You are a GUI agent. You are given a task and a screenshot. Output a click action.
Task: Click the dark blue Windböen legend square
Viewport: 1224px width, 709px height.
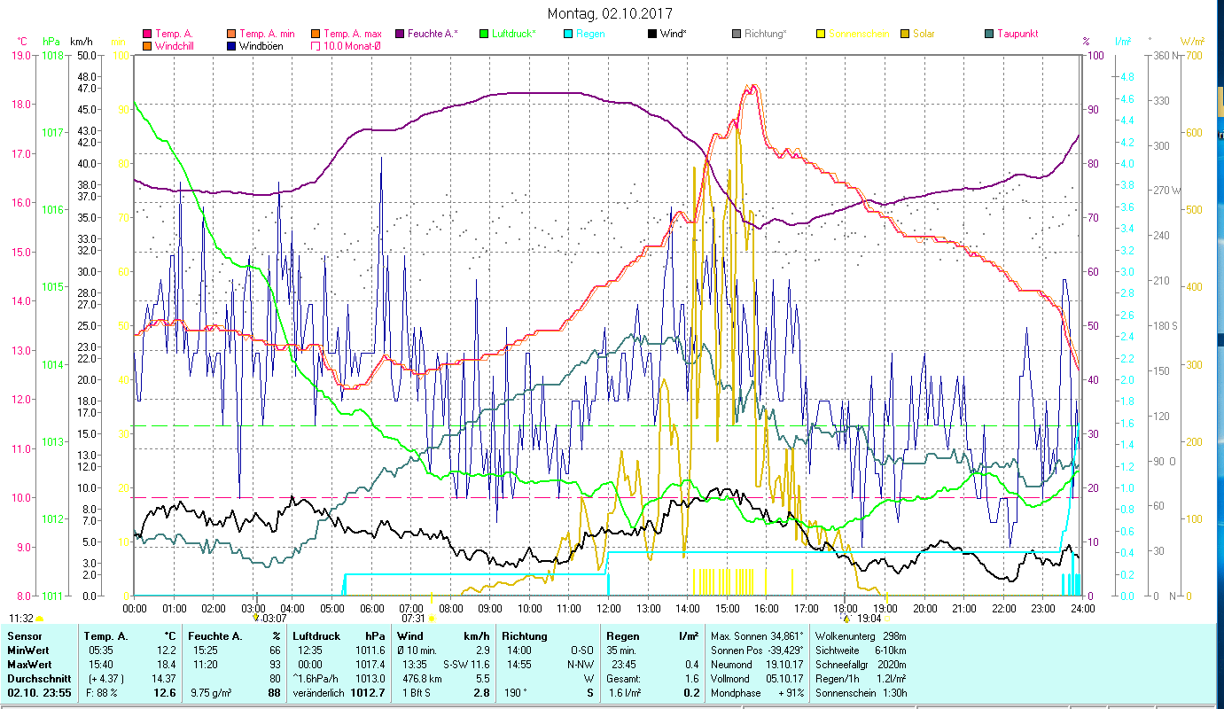pos(231,46)
